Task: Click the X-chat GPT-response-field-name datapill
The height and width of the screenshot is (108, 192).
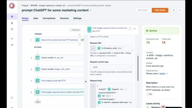Action: click(115, 102)
